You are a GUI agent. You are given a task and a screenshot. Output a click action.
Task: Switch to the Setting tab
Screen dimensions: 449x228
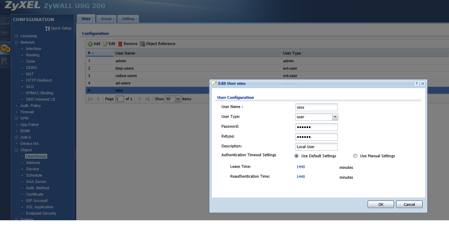click(x=128, y=19)
